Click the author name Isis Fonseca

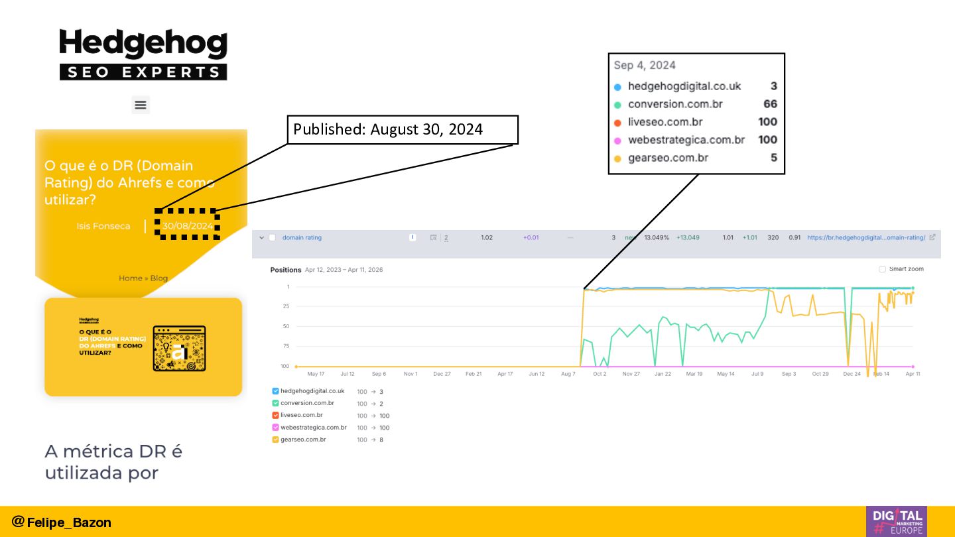click(103, 226)
